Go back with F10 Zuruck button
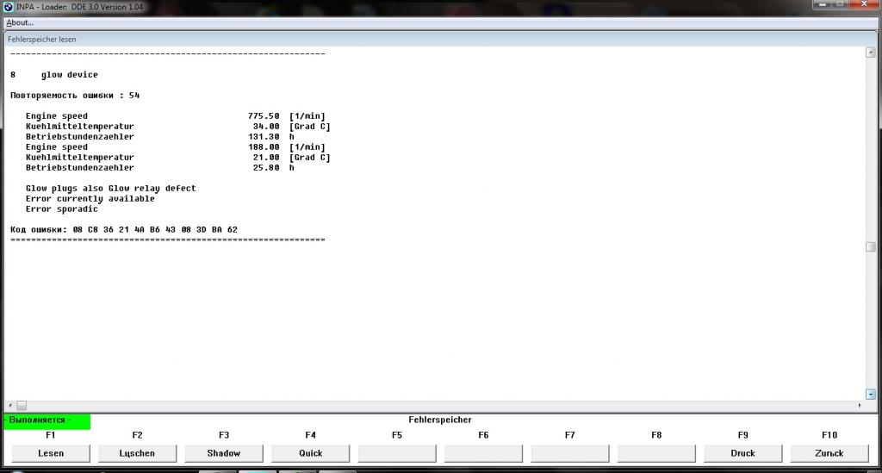 point(829,453)
